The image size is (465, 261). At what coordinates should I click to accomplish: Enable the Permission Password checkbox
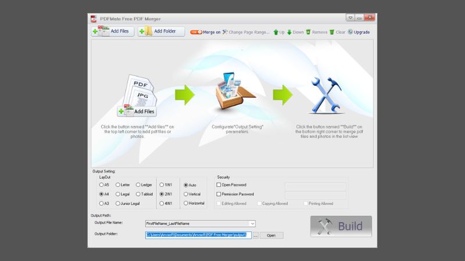point(219,194)
